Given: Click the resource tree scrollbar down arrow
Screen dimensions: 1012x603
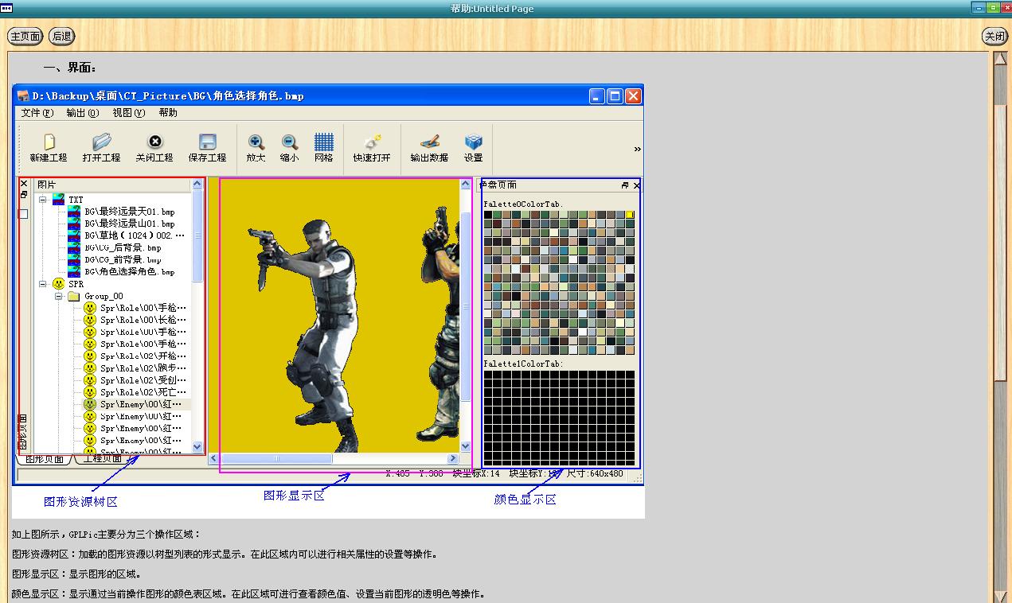Looking at the screenshot, I should click(x=197, y=447).
